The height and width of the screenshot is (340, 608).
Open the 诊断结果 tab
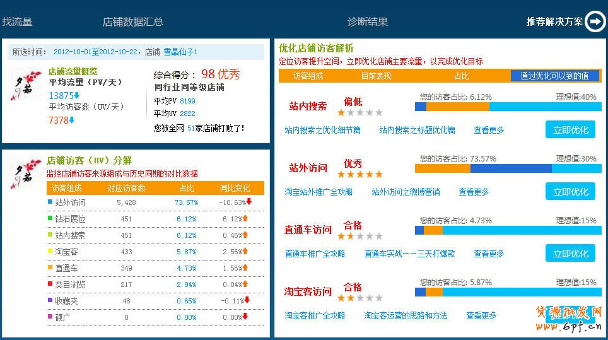click(x=368, y=21)
